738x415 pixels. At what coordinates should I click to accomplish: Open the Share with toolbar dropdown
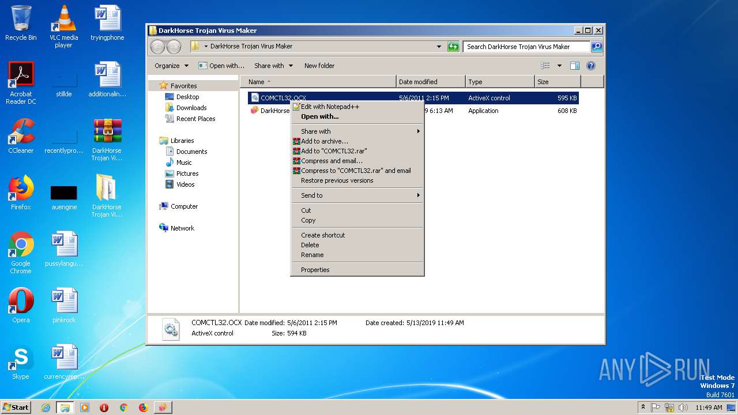273,66
